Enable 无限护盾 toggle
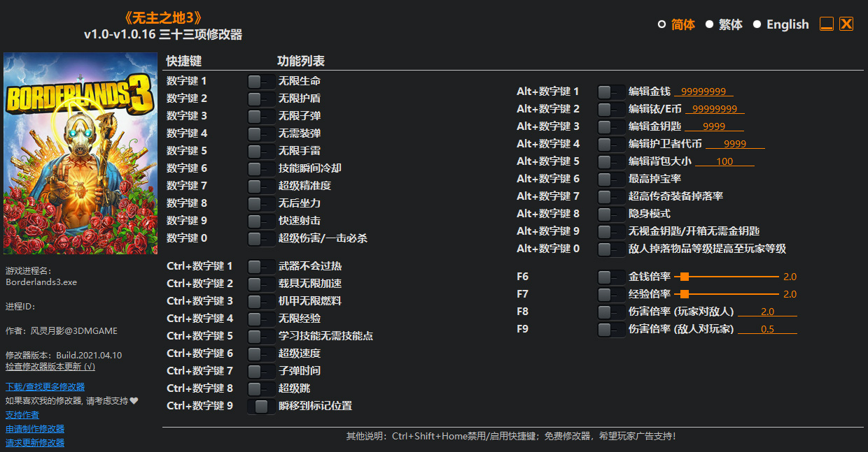Viewport: 868px width, 452px height. click(x=261, y=99)
